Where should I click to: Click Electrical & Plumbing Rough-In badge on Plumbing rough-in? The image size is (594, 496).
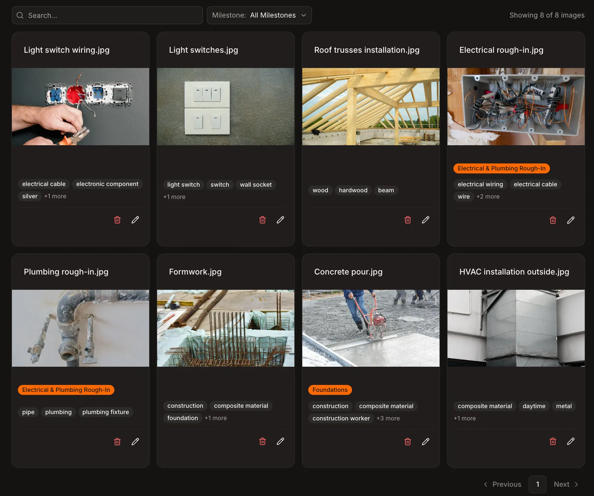66,390
